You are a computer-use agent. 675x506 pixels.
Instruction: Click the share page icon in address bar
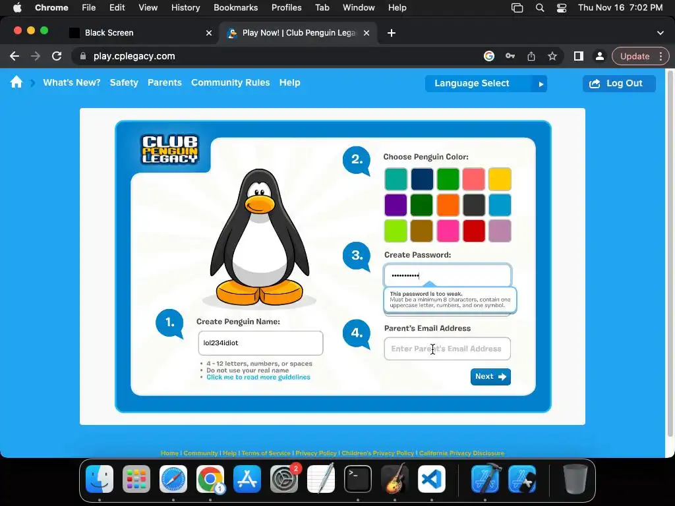(x=531, y=56)
